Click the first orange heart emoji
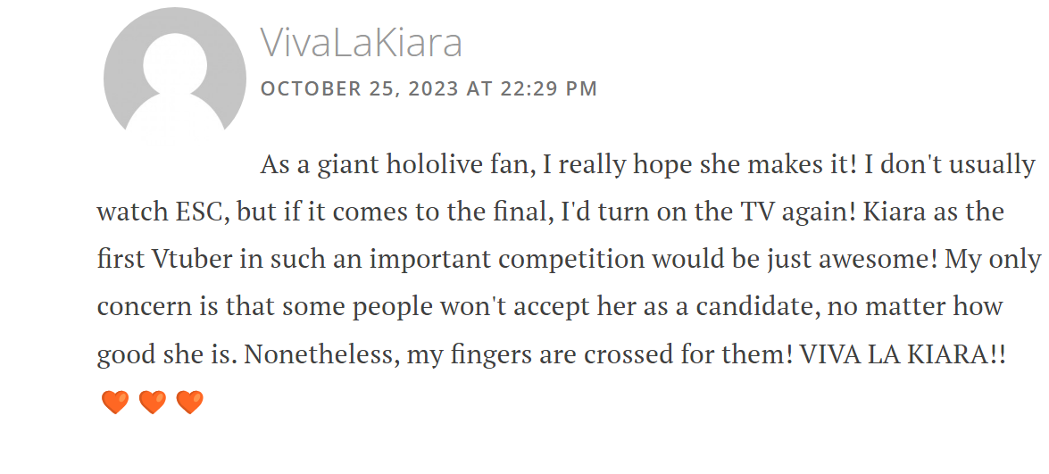1049x474 pixels. tap(115, 403)
